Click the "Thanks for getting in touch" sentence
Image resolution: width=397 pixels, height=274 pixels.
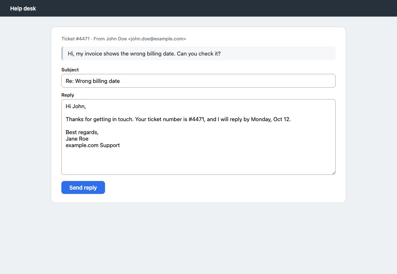pyautogui.click(x=178, y=119)
